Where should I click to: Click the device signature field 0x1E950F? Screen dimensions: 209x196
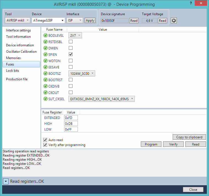(115, 21)
